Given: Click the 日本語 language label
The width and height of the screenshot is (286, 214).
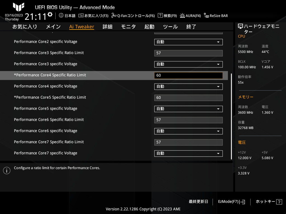Looking at the screenshot, I should point(70,16).
